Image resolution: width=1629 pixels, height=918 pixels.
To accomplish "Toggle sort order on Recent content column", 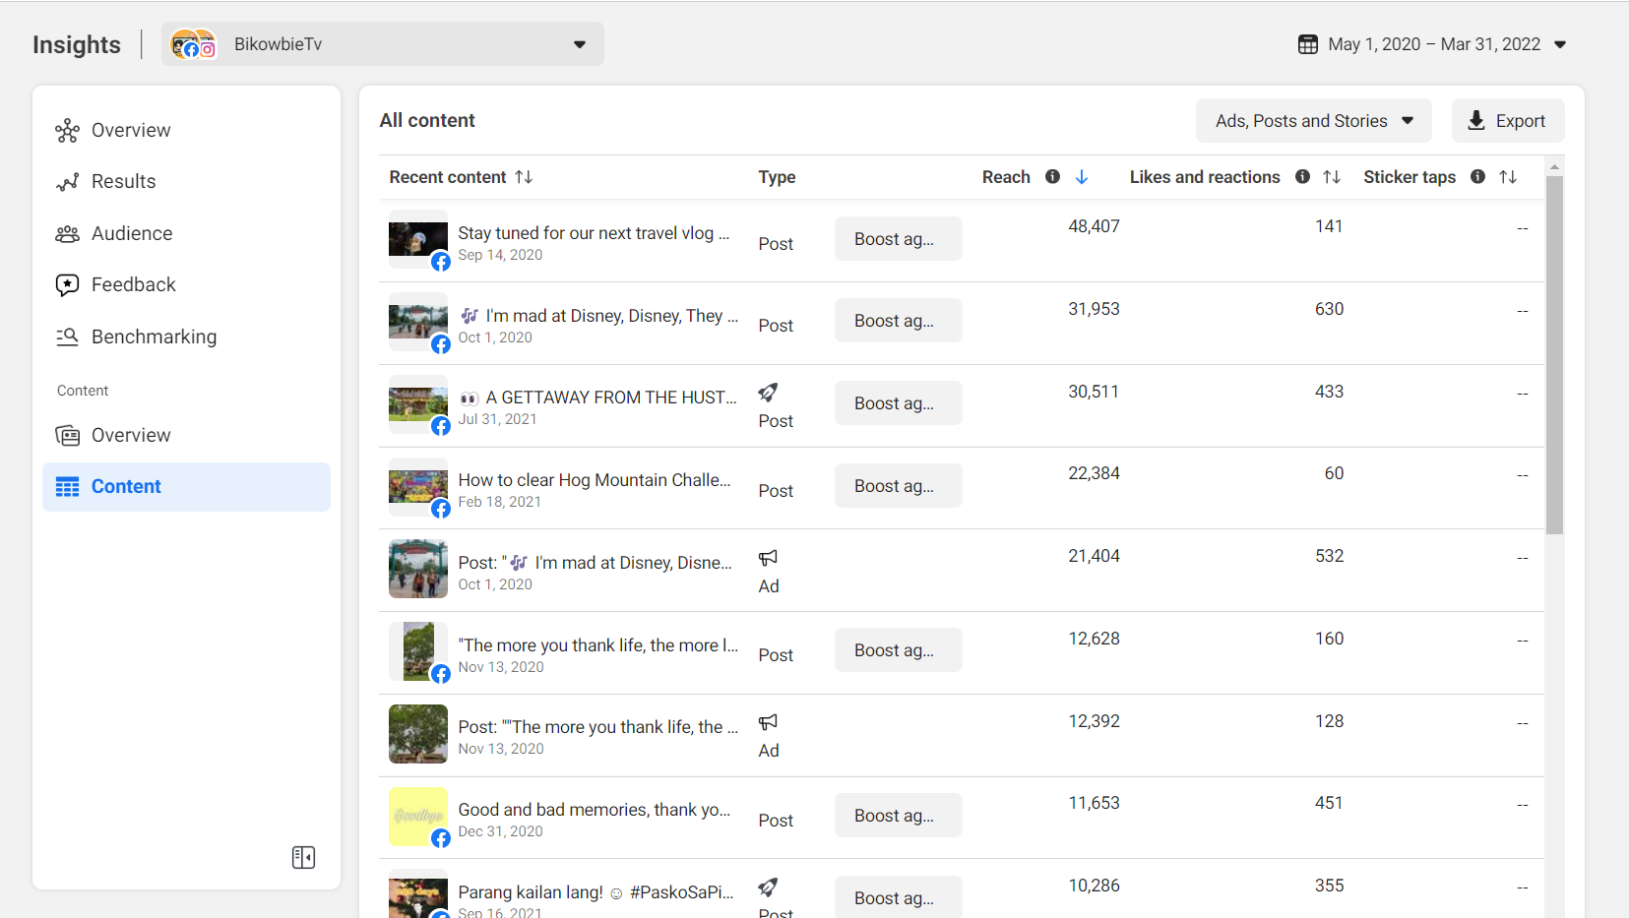I will [524, 177].
